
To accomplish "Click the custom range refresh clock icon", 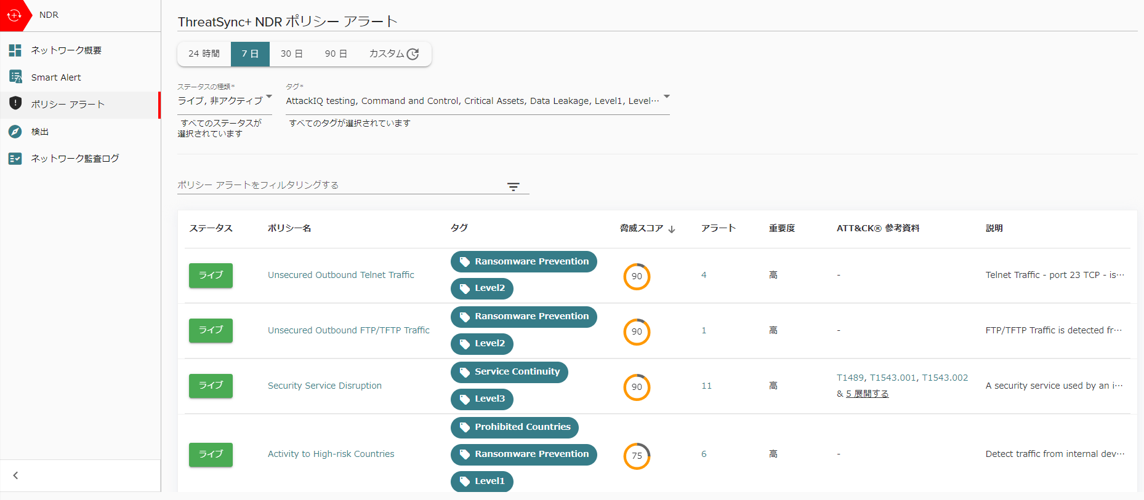I will pos(413,54).
